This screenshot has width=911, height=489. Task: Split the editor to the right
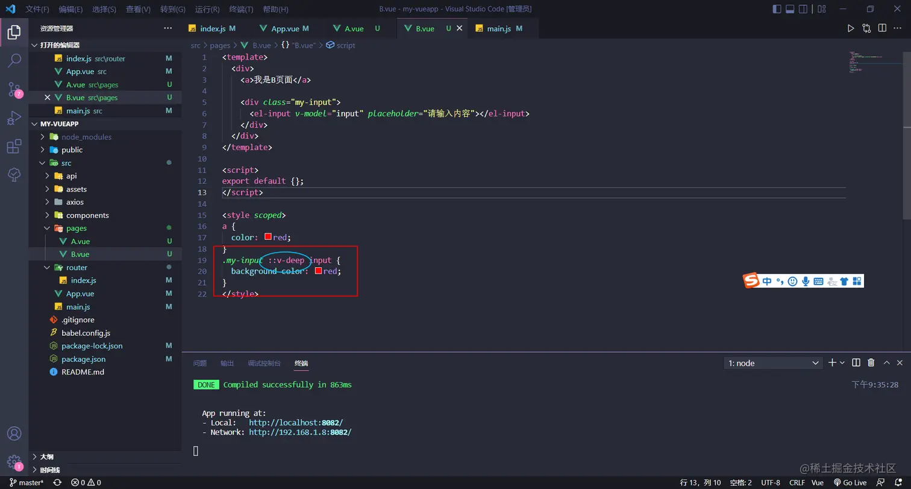pyautogui.click(x=882, y=28)
